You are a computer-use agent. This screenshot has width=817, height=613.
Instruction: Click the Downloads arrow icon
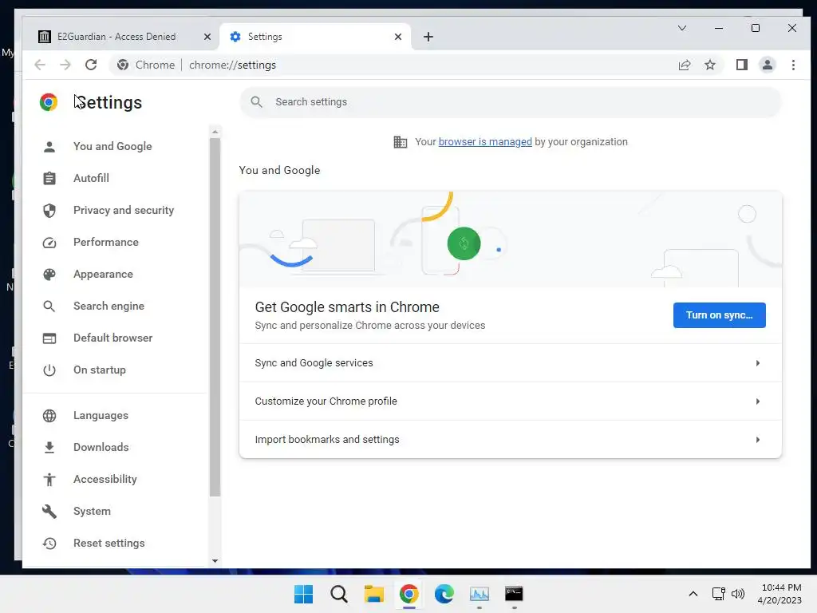49,447
